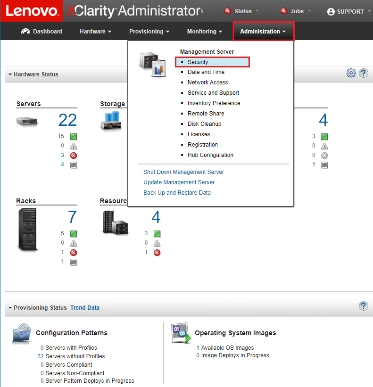Click the Racks cabinet icon
Viewport: 373px width, 387px height.
click(x=28, y=230)
